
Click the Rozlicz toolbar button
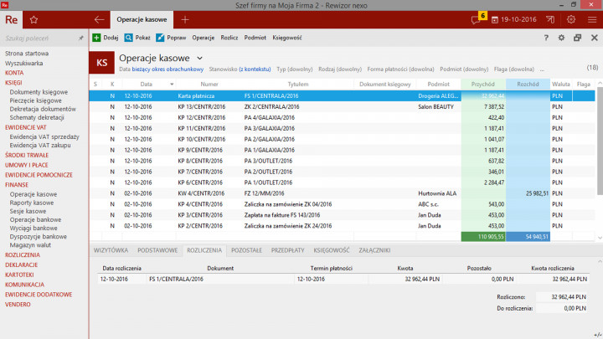pyautogui.click(x=229, y=38)
